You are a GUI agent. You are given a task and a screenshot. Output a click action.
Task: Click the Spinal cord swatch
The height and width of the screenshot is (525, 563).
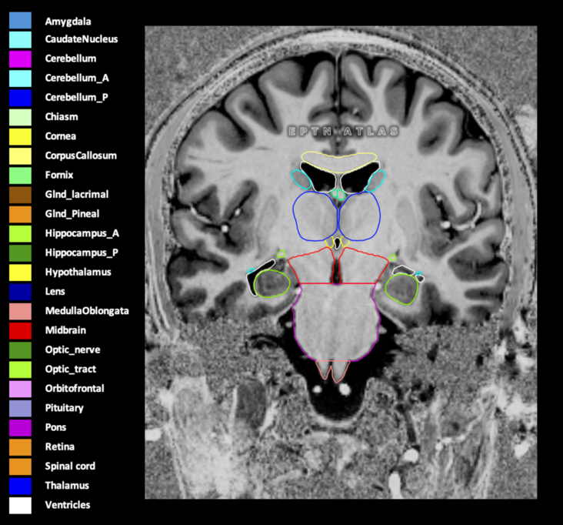(20, 466)
